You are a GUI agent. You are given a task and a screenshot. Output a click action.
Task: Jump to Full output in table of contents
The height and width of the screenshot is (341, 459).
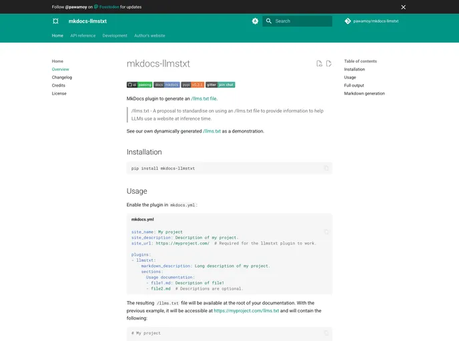(354, 85)
